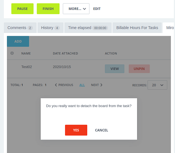Go to PREVIOUS page
This screenshot has width=175, height=153.
(64, 85)
